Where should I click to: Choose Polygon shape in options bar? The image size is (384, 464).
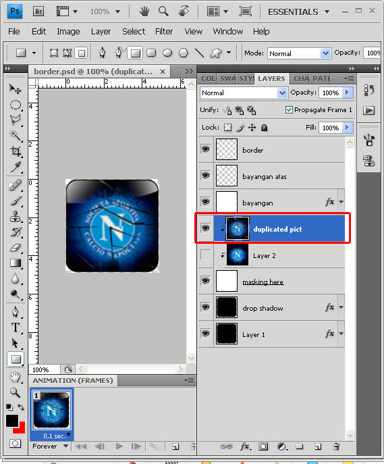(x=184, y=53)
